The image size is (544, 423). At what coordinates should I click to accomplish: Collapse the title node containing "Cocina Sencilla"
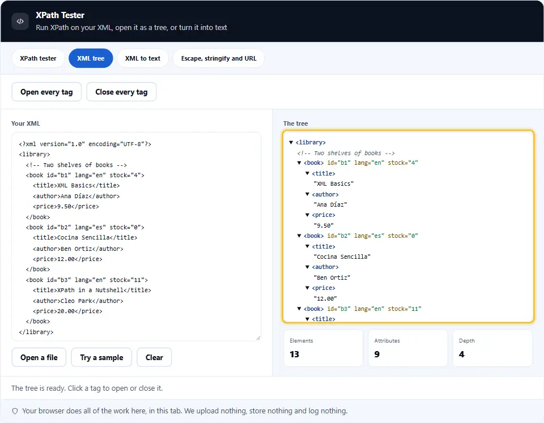click(307, 246)
